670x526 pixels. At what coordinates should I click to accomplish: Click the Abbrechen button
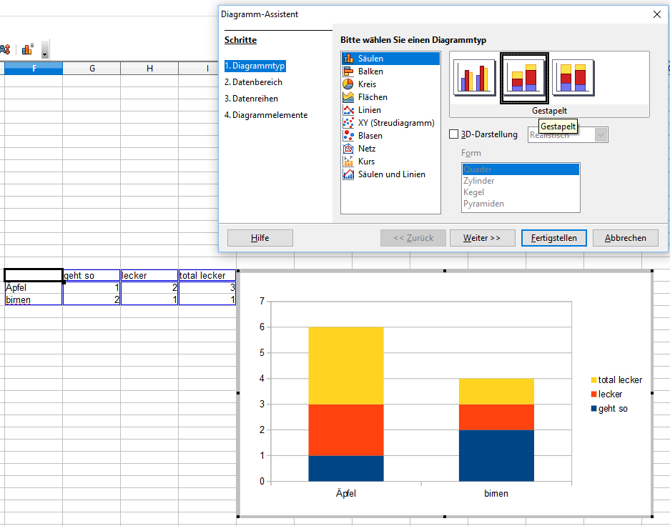[x=626, y=238]
